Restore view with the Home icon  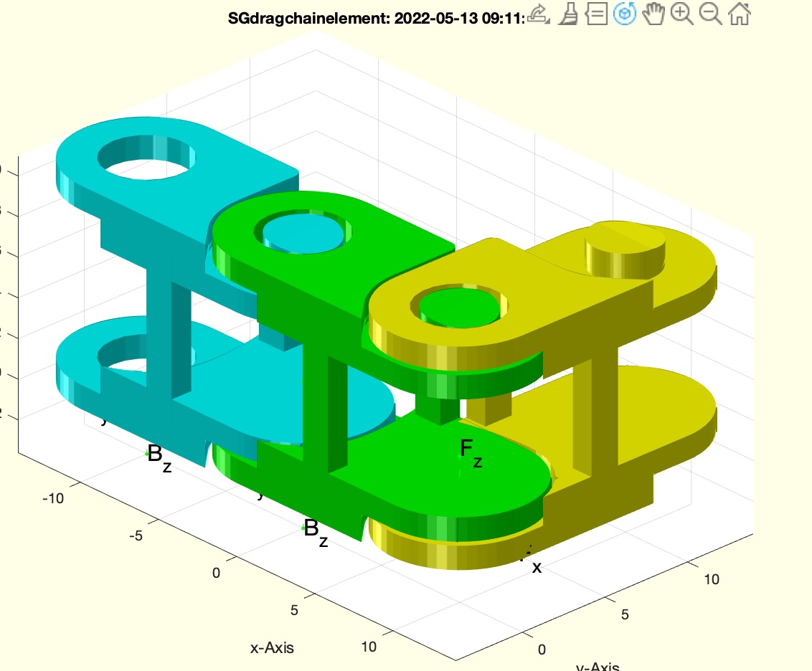739,14
